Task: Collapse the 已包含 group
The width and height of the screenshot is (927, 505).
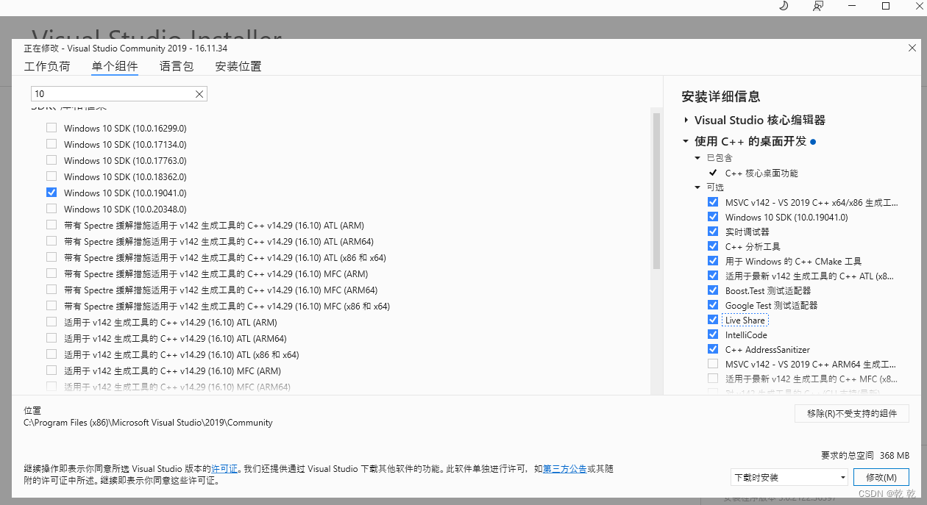Action: (x=697, y=158)
